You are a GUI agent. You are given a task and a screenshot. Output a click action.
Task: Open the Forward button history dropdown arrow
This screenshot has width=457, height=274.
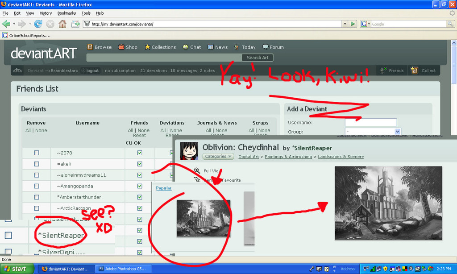tap(30, 24)
